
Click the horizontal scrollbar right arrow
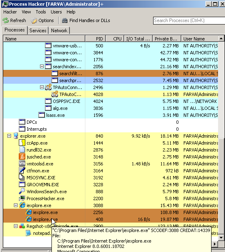(215, 244)
